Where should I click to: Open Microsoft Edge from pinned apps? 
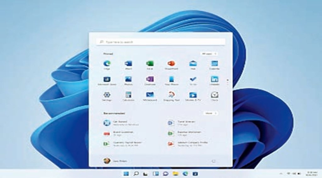pos(107,64)
